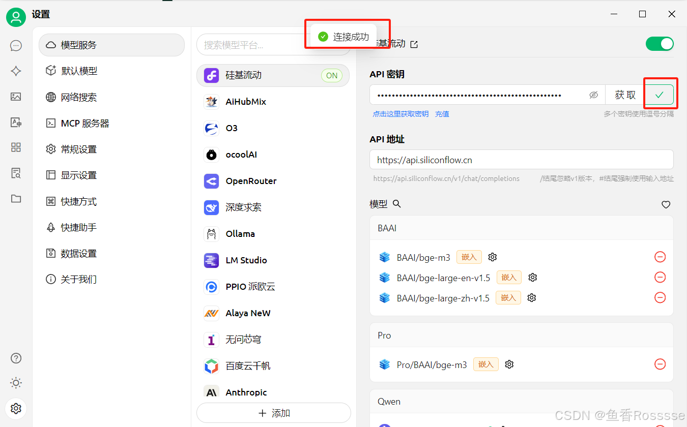Select 快捷助手 settings section
This screenshot has height=427, width=687.
pos(111,227)
